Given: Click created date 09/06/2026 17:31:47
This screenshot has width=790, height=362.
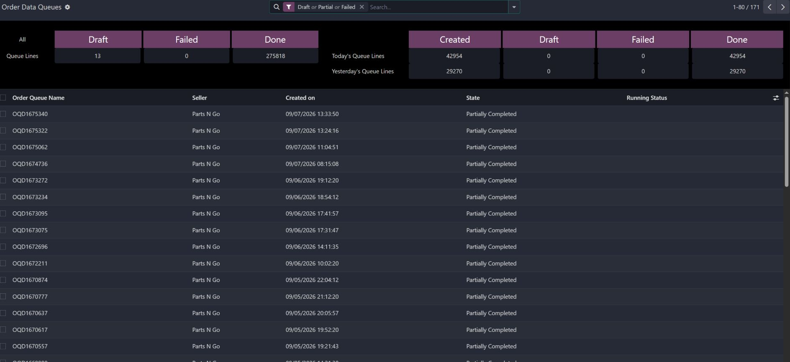Looking at the screenshot, I should click(x=312, y=230).
